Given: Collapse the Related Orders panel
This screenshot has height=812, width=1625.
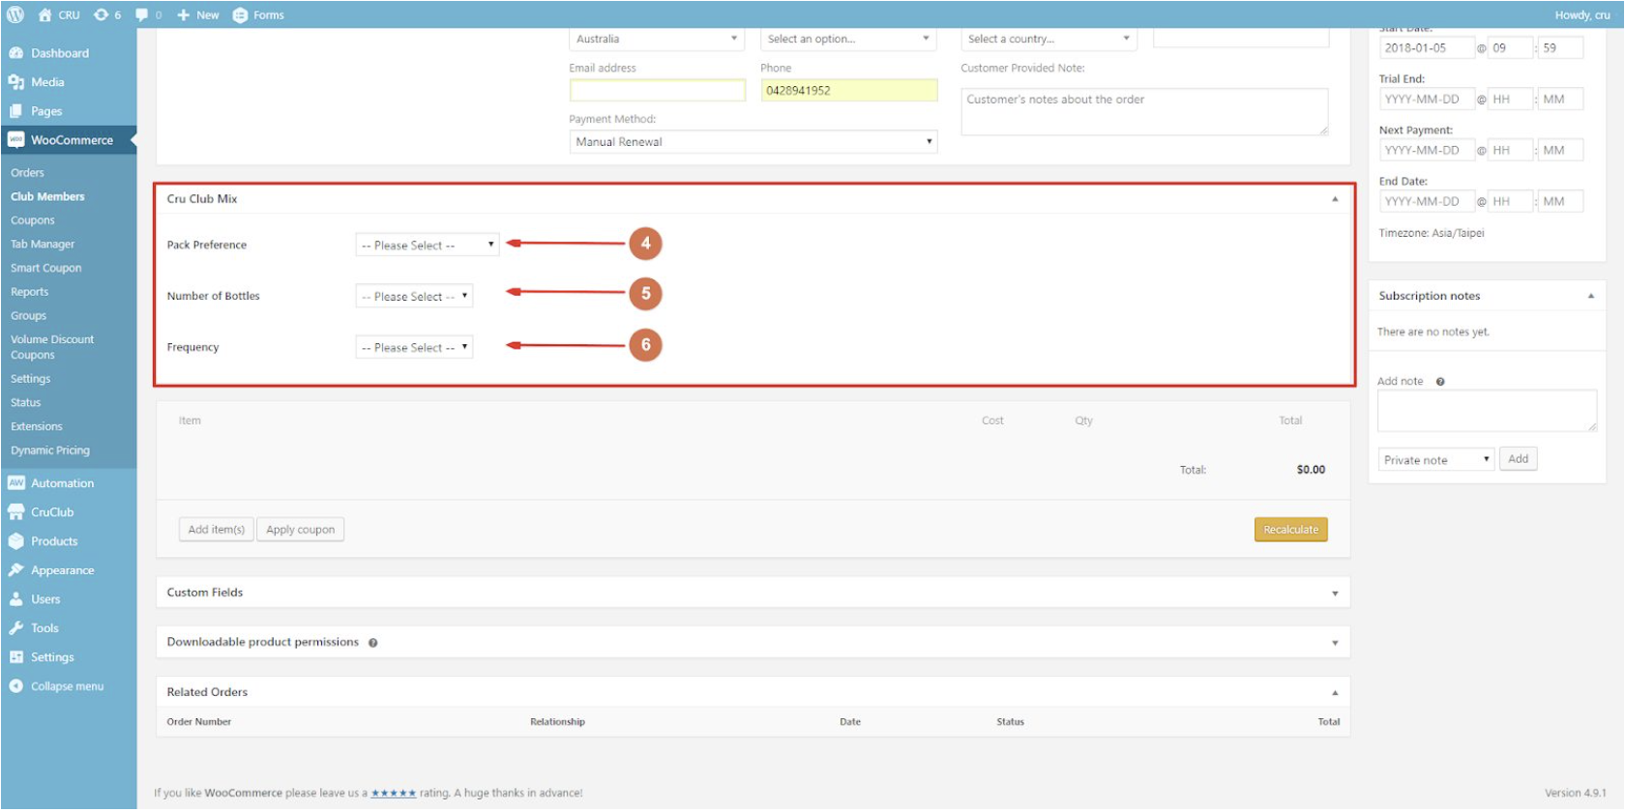Looking at the screenshot, I should tap(1335, 693).
